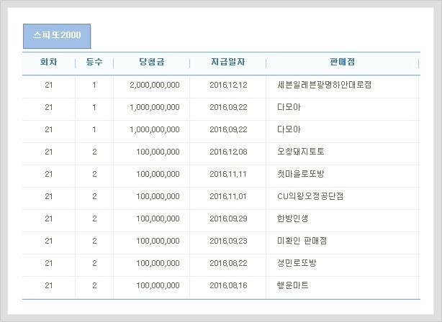
Task: Click the 2016.08.22 payout date
Action: pyautogui.click(x=228, y=263)
